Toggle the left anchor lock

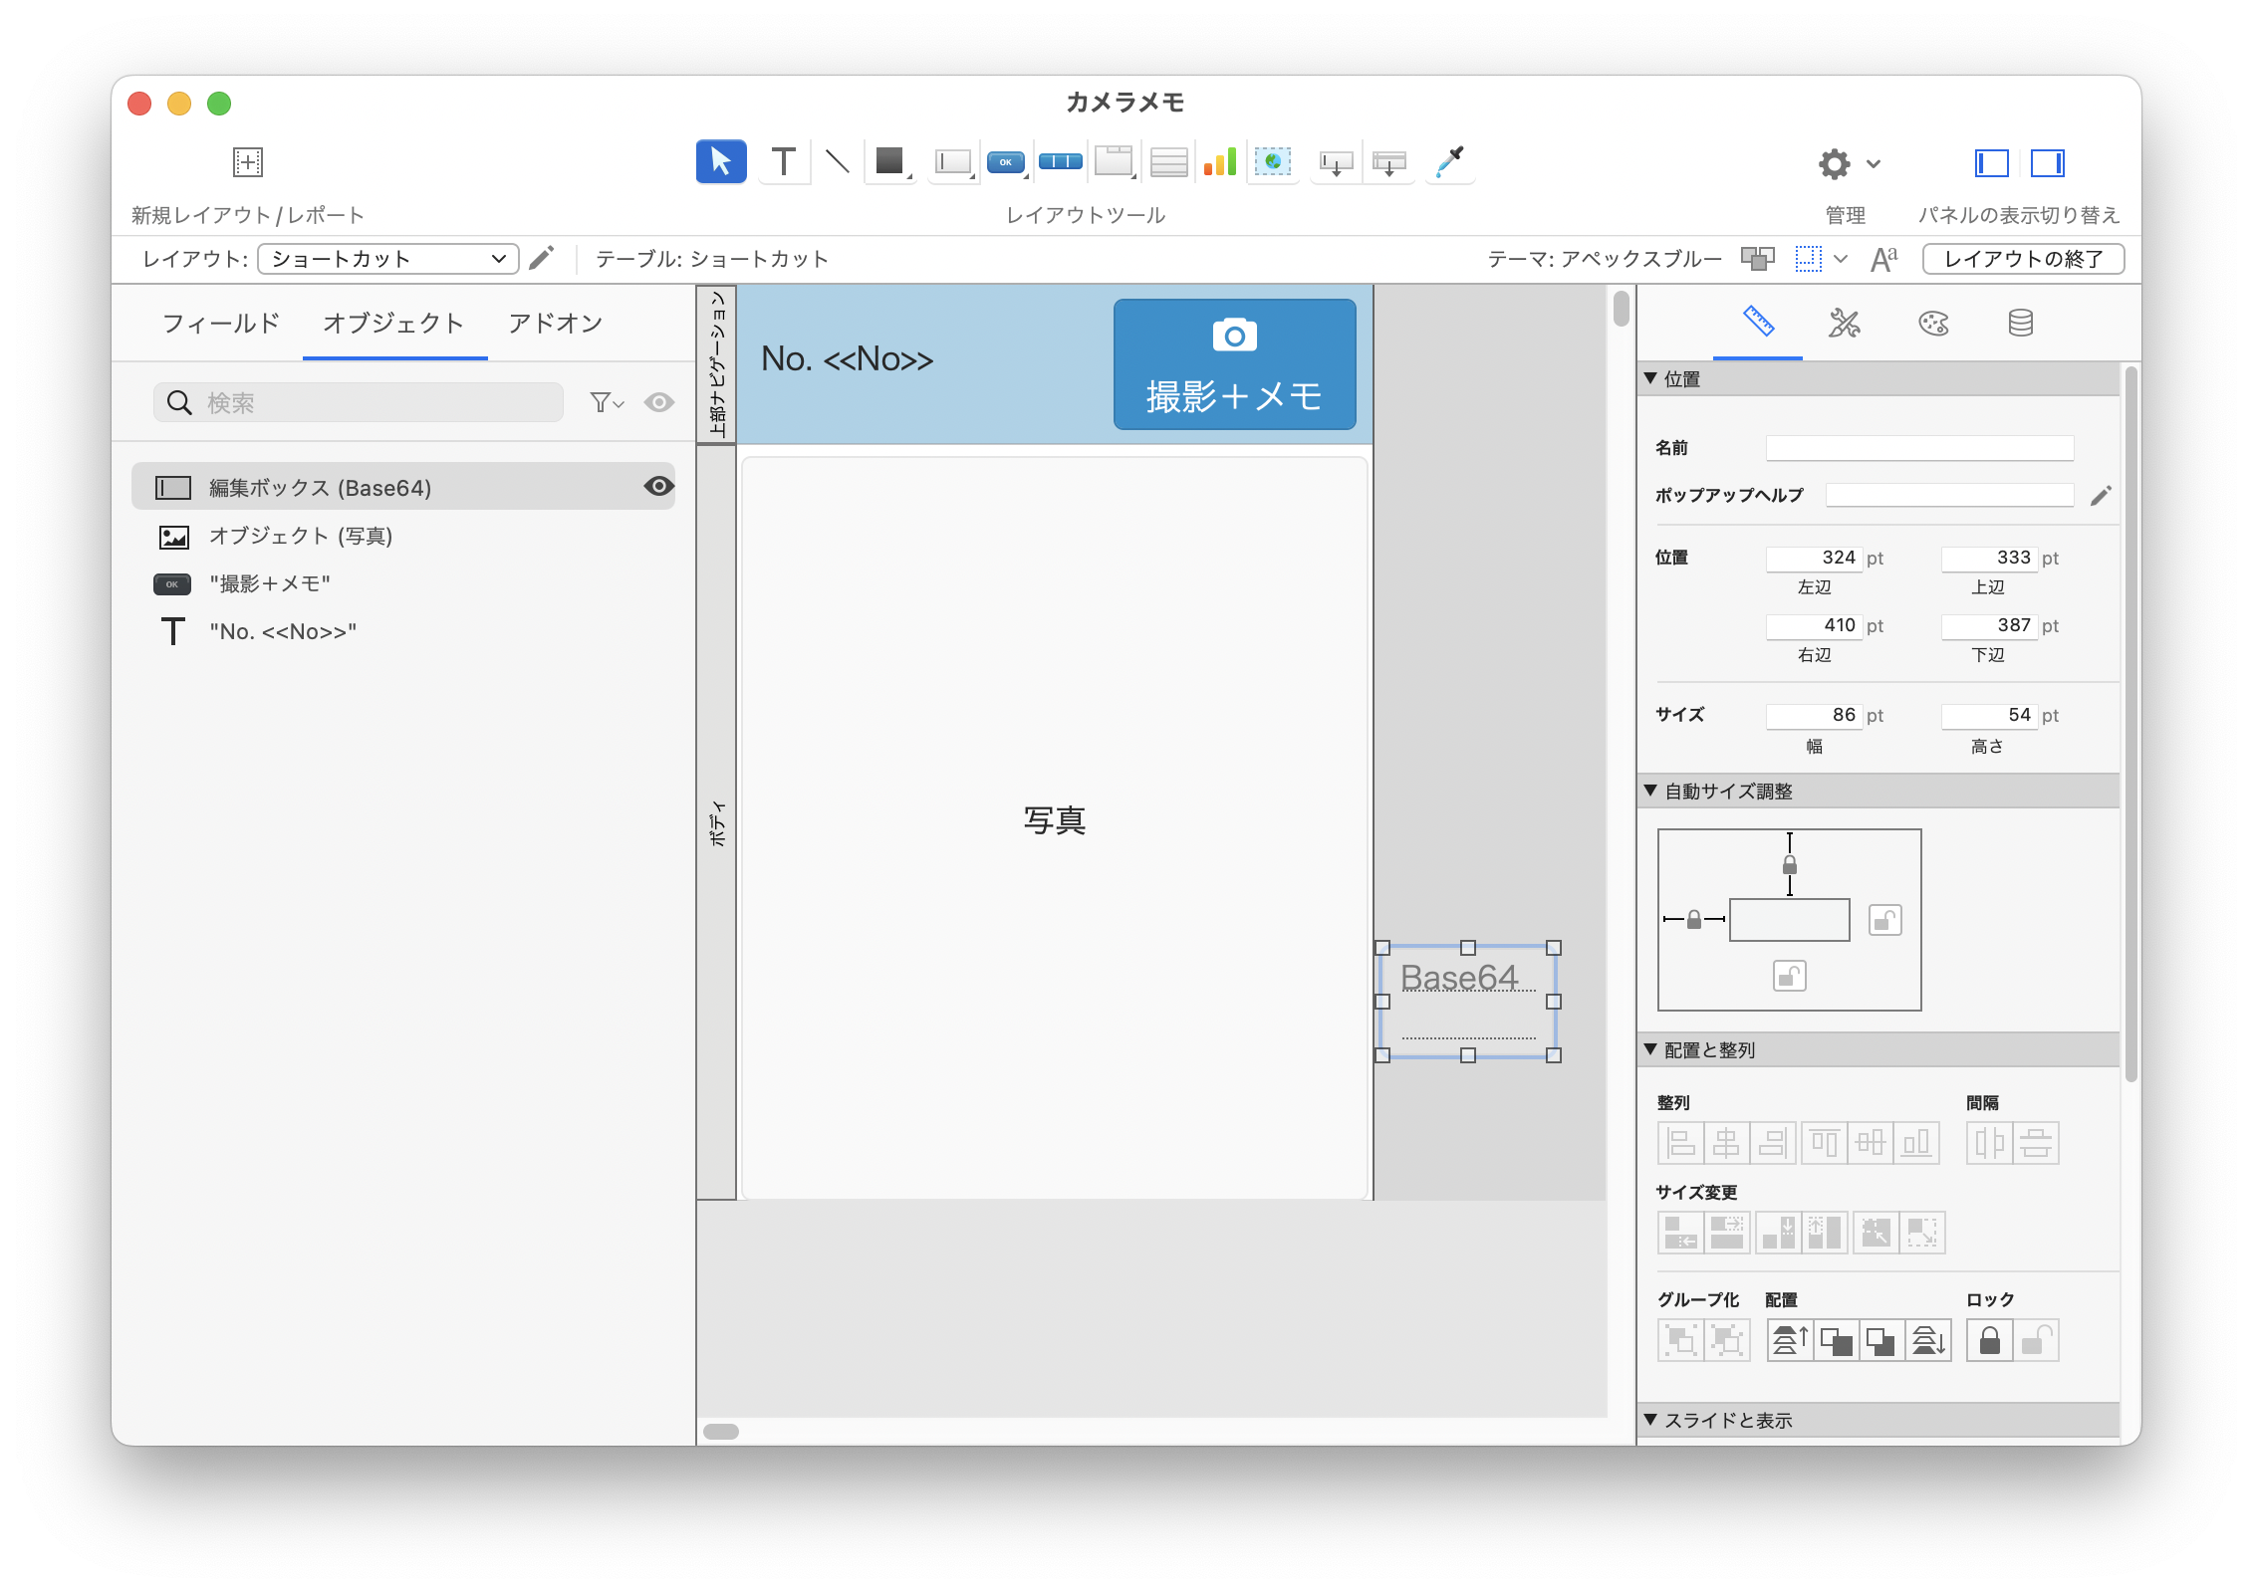click(x=1694, y=920)
